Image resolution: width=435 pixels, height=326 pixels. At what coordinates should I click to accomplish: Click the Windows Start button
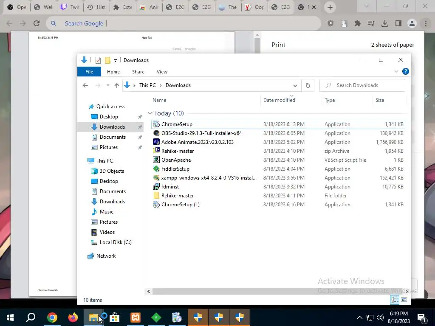coord(10,317)
